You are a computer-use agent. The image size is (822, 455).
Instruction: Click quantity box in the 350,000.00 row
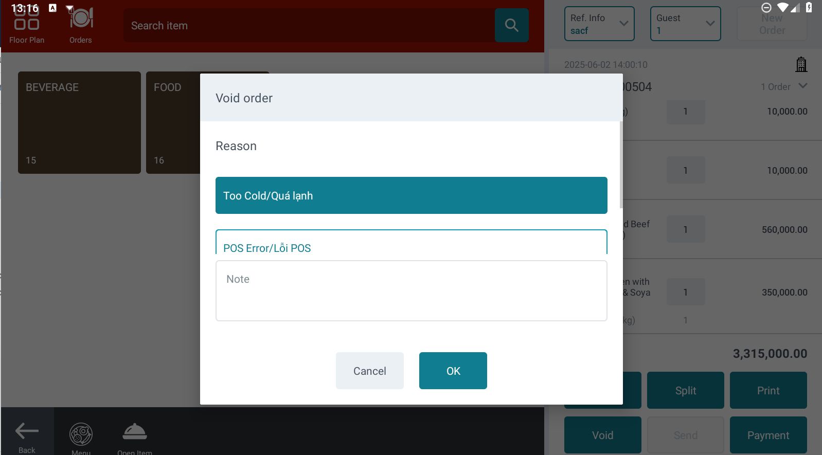tap(686, 292)
